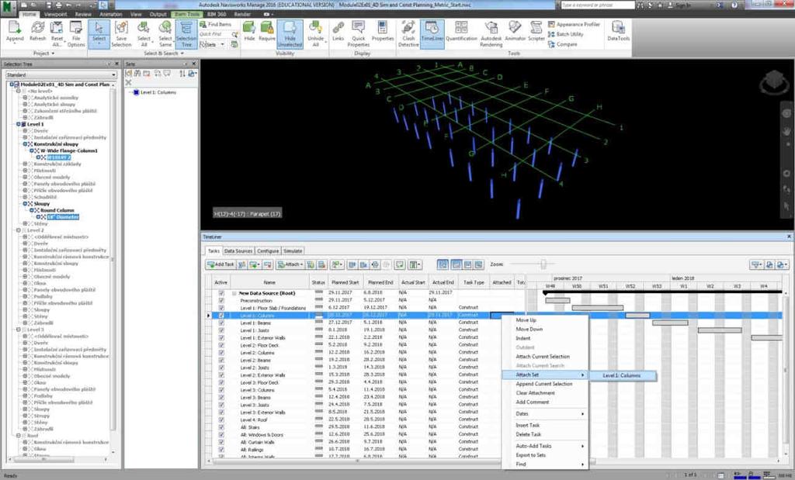Open the Animator tool
The width and height of the screenshot is (795, 480).
pos(516,31)
